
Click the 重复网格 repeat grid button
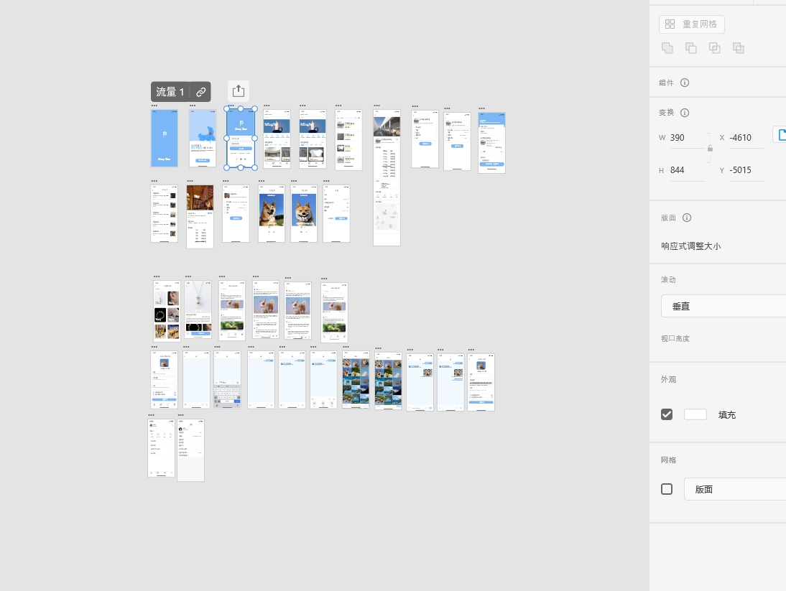691,24
